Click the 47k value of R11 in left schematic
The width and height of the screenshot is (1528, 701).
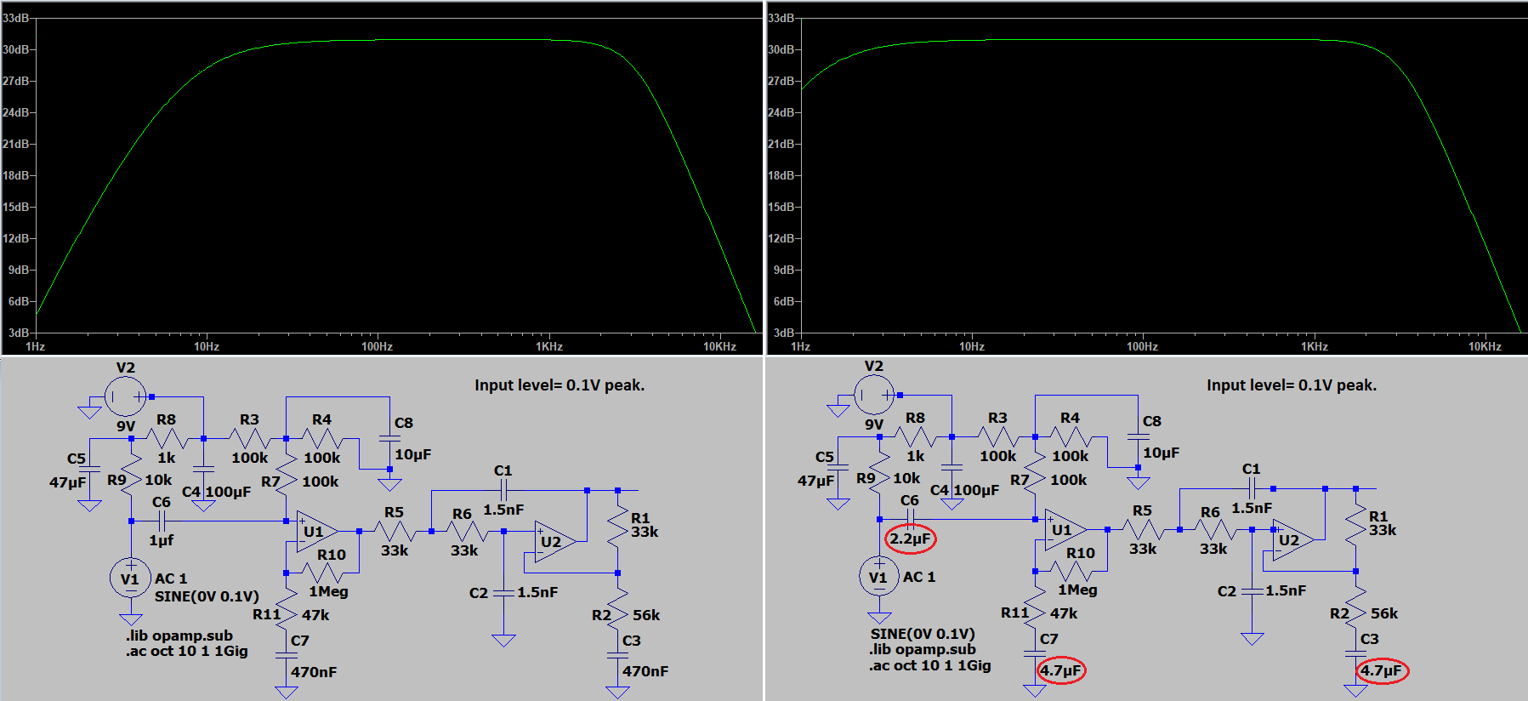(x=315, y=615)
